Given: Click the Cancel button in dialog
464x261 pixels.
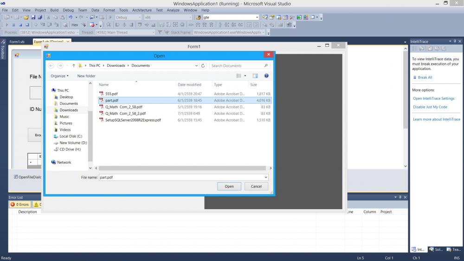Looking at the screenshot, I should [x=256, y=186].
